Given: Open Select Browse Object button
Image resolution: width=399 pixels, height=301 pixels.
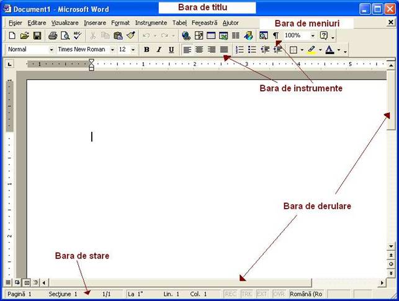Looking at the screenshot, I should [391, 264].
